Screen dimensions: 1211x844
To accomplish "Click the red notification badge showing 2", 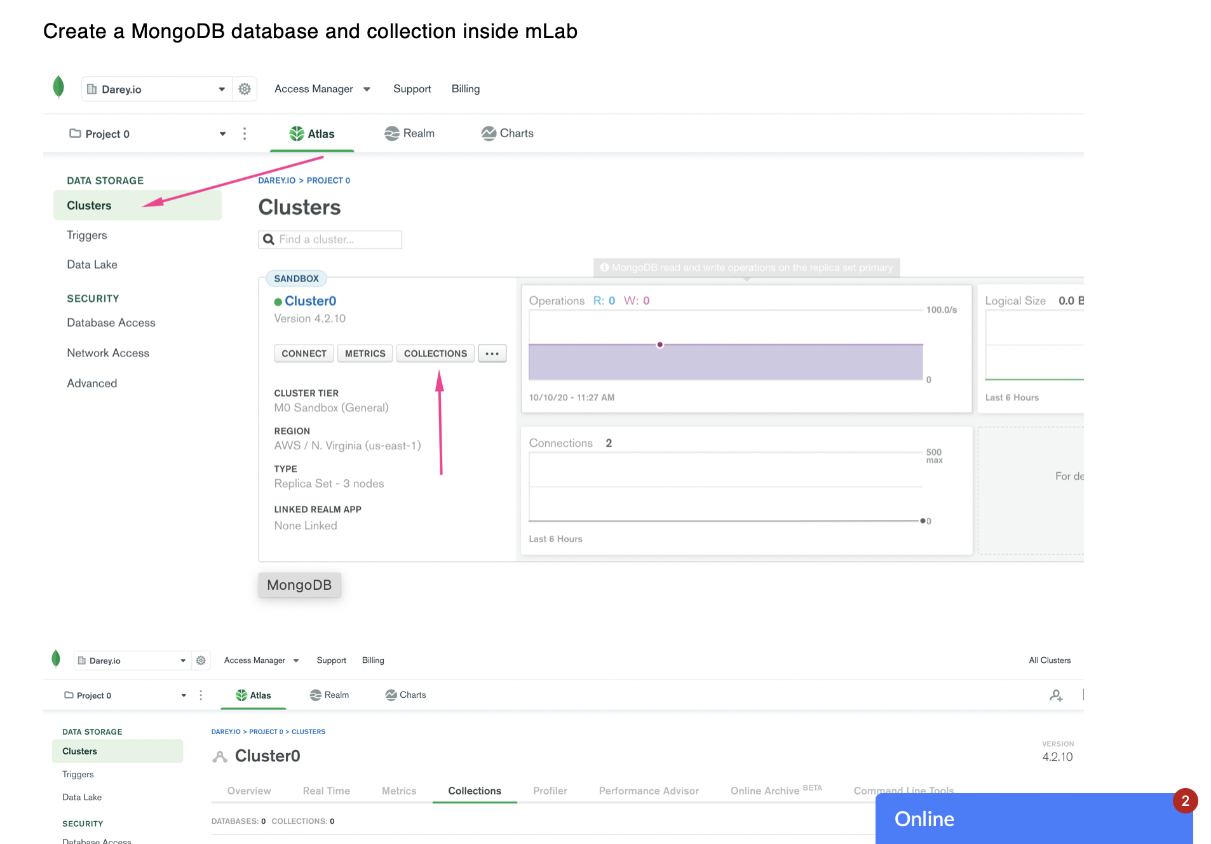I will click(x=1185, y=801).
